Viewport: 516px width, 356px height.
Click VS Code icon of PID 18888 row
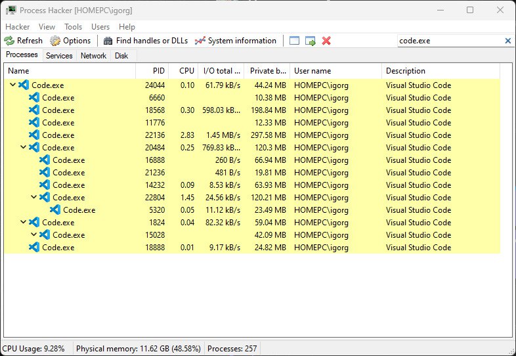coord(34,247)
